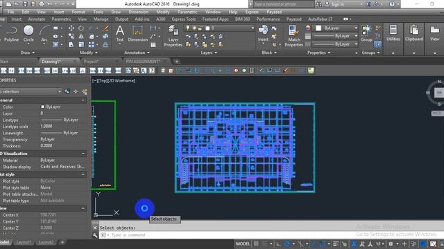Select the Polyline draw tool
This screenshot has height=249, width=444.
[x=11, y=34]
